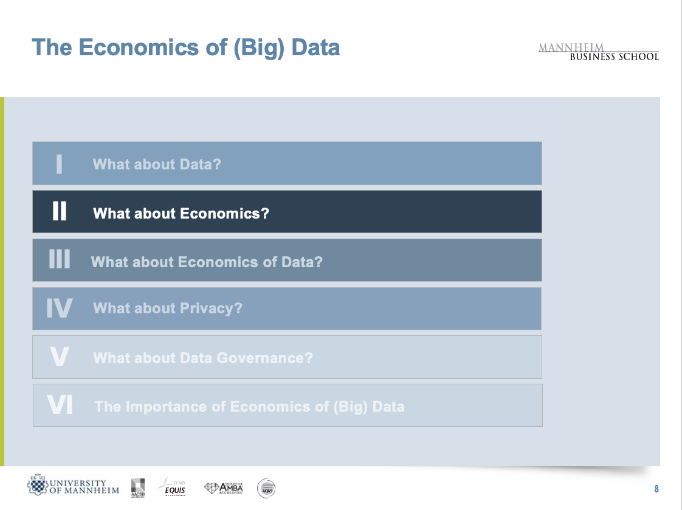The height and width of the screenshot is (510, 682).
Task: Open "The Importance of Economics of (Big) Data"
Action: point(249,406)
